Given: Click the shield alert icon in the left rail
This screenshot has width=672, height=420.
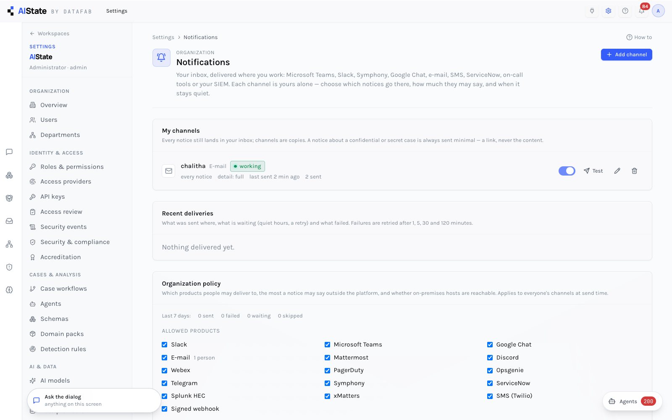Looking at the screenshot, I should [9, 267].
